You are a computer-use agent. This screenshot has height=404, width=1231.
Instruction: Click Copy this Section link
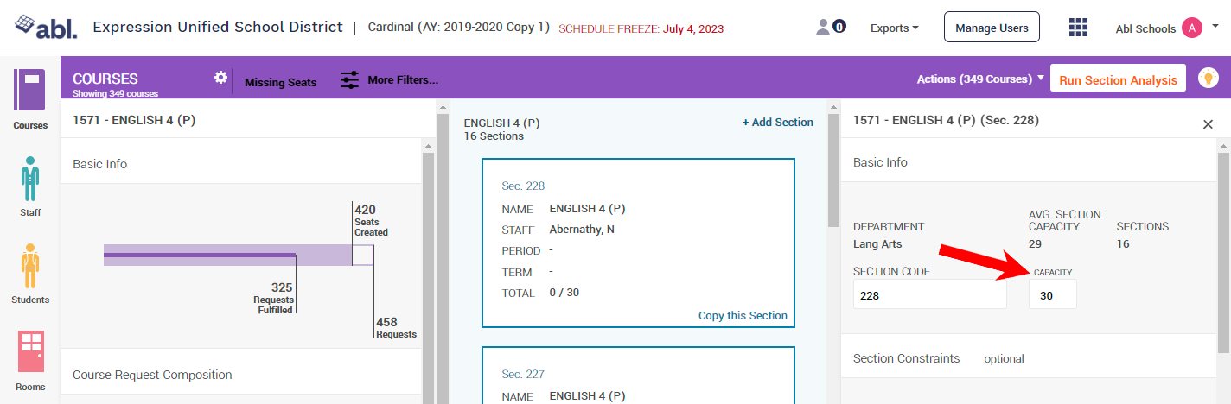click(743, 315)
